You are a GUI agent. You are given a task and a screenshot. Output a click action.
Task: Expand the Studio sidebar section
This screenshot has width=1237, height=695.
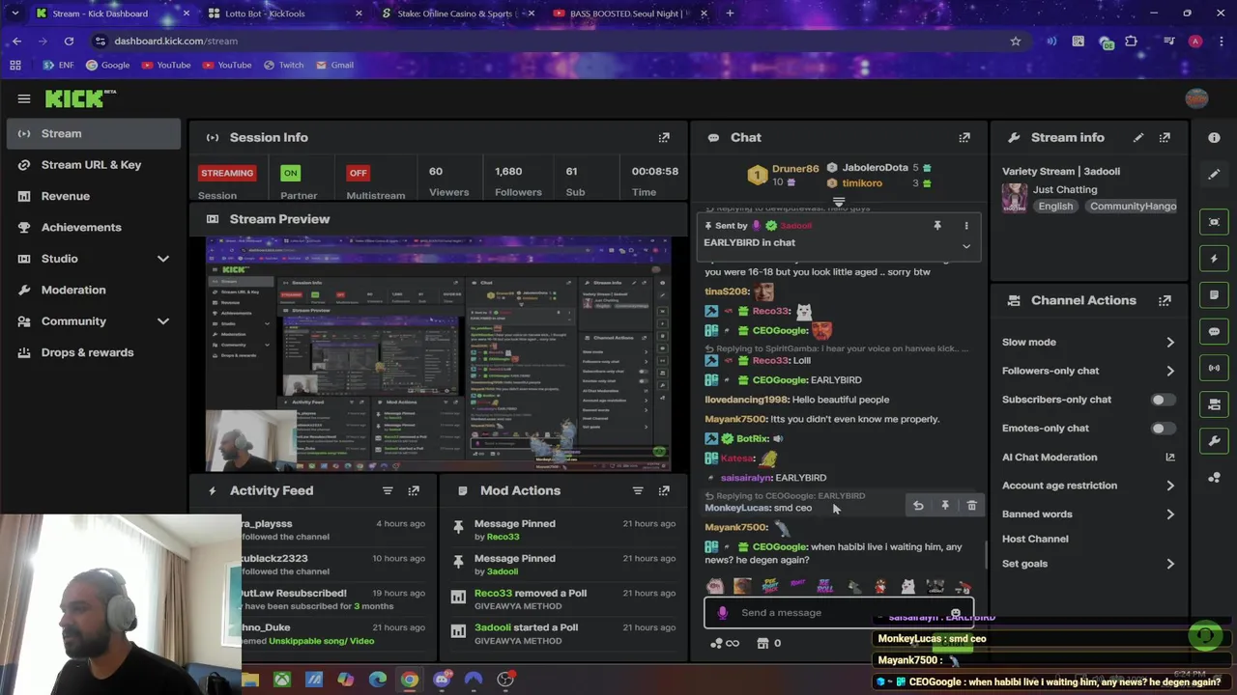click(162, 259)
